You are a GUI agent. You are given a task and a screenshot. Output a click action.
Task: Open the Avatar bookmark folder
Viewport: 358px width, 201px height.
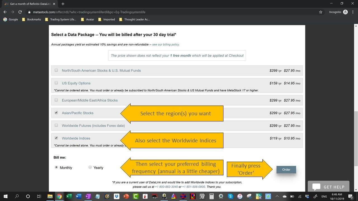tap(87, 19)
